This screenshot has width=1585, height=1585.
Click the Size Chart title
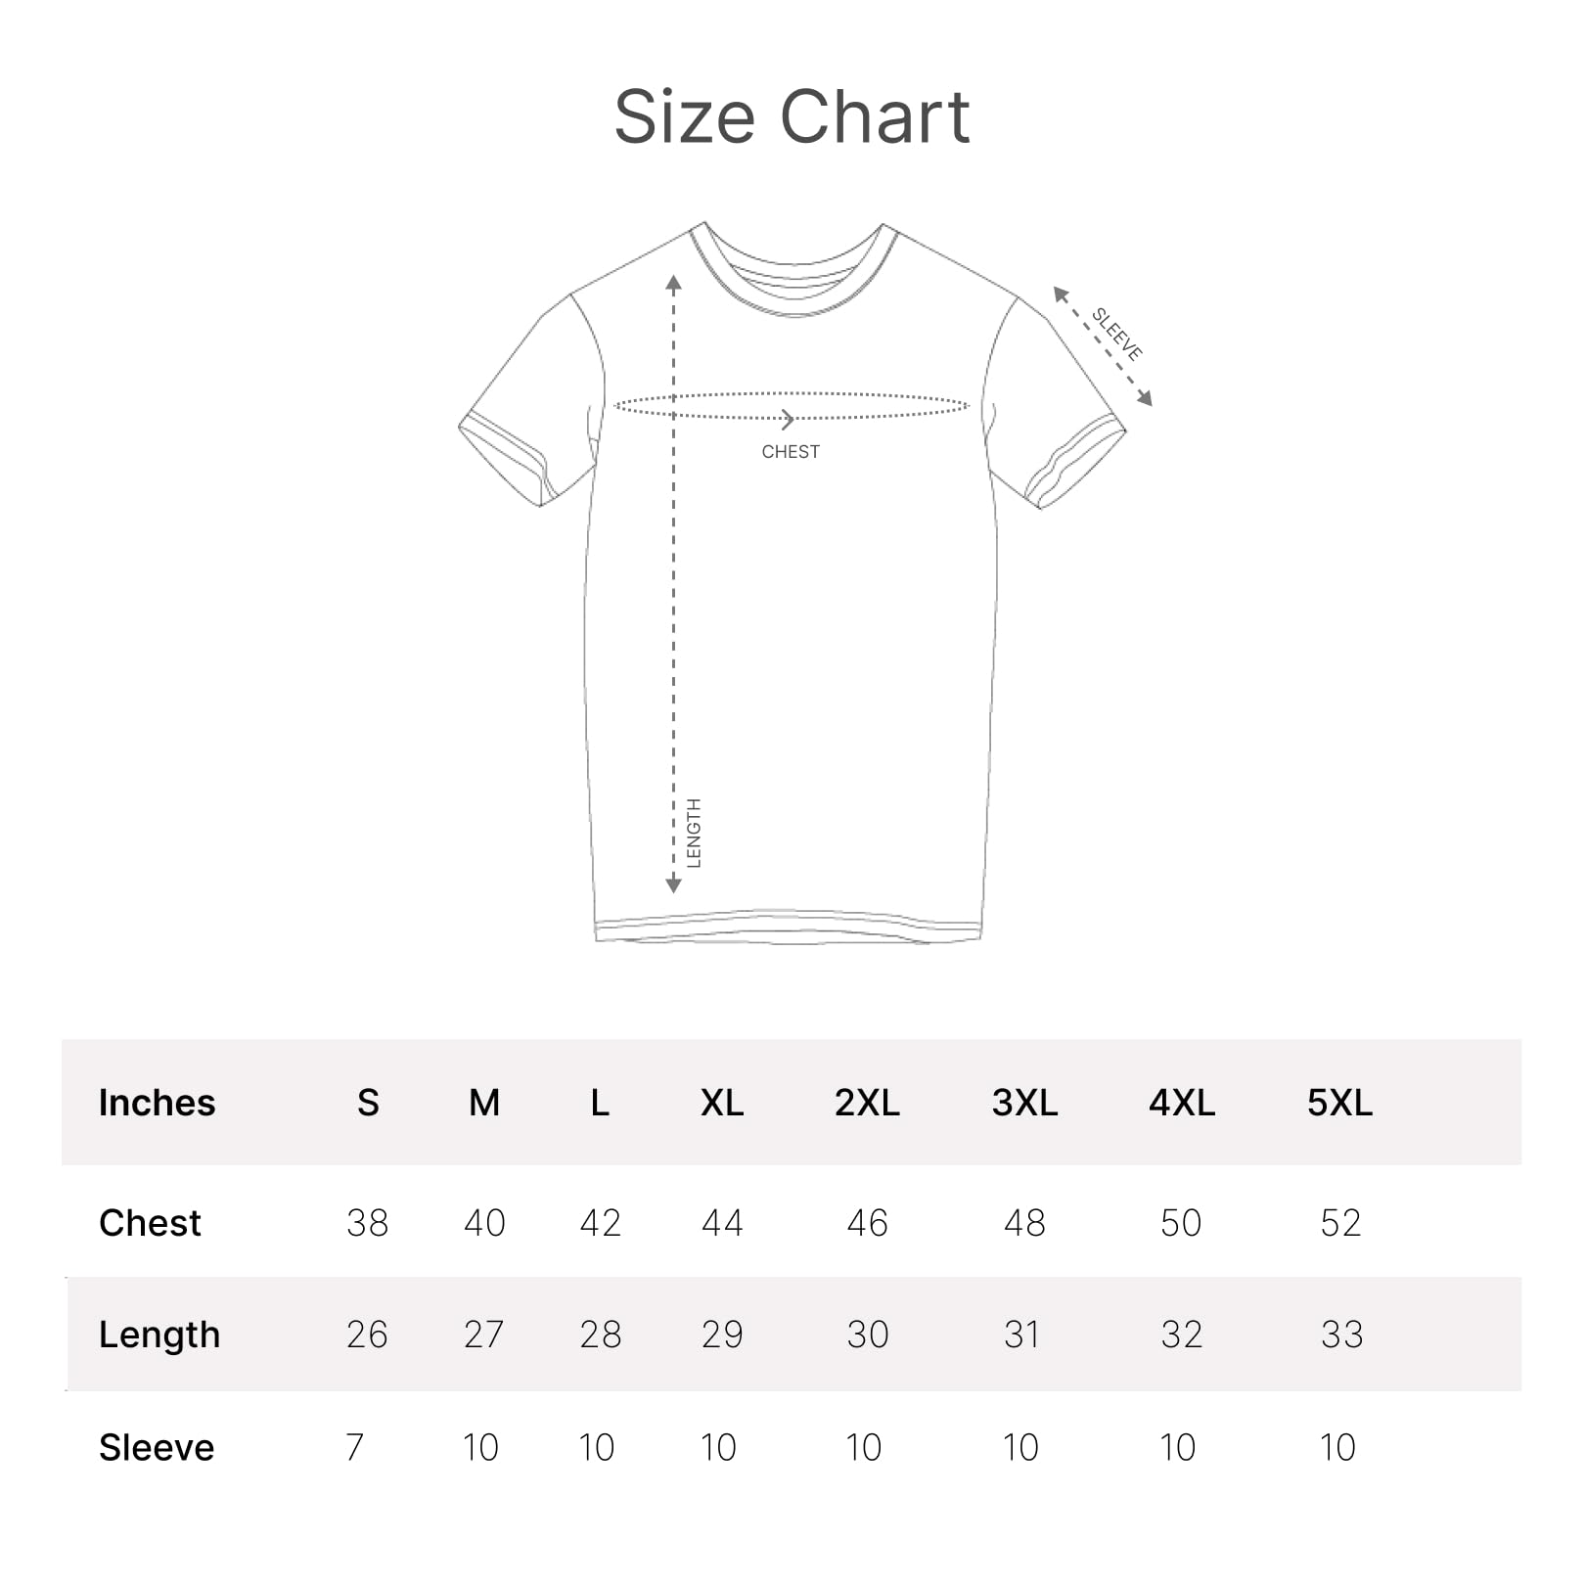click(x=792, y=117)
